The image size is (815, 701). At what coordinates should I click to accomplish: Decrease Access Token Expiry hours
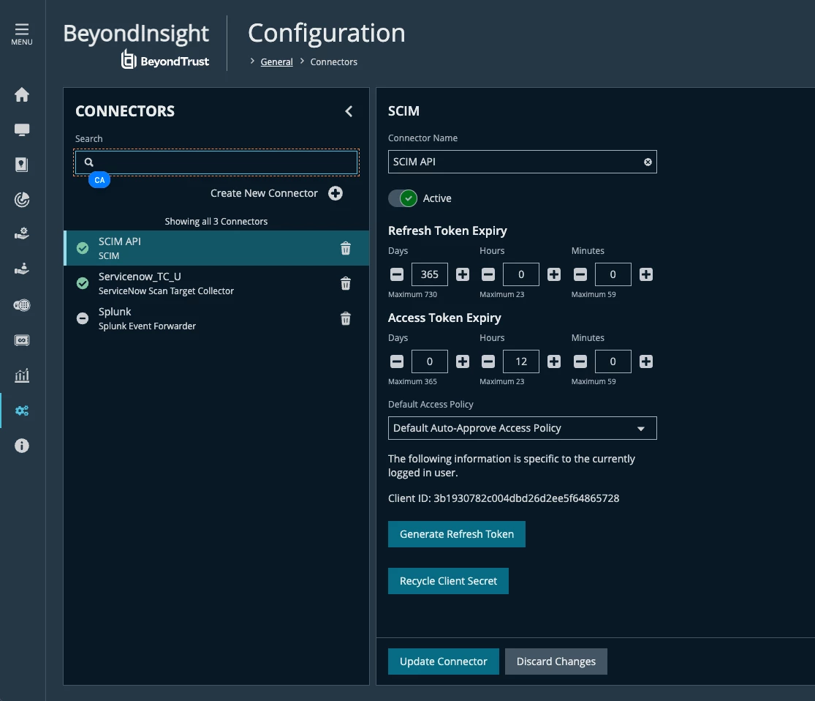click(488, 361)
